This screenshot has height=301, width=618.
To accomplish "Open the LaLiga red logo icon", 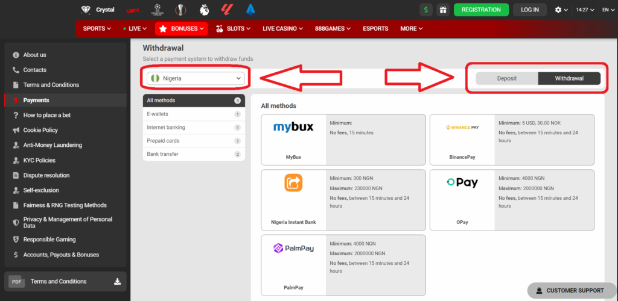I will pos(227,10).
